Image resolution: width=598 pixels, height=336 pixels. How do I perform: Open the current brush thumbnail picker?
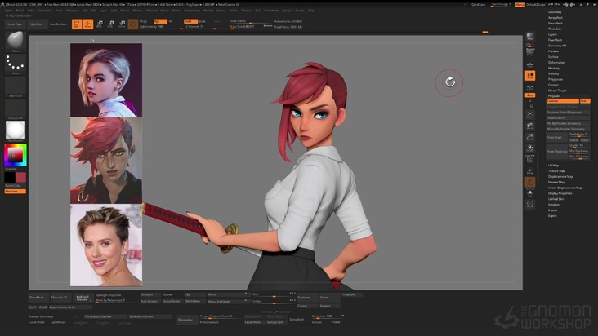coord(15,41)
